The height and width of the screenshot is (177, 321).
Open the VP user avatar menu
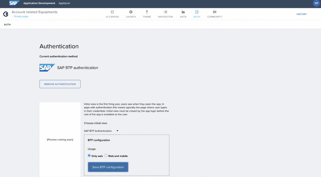point(316,3)
